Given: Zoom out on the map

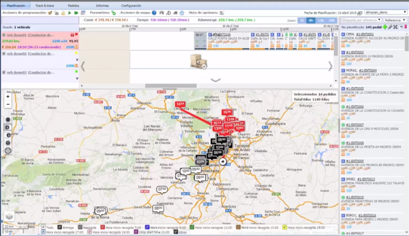Looking at the screenshot, I should point(8,104).
